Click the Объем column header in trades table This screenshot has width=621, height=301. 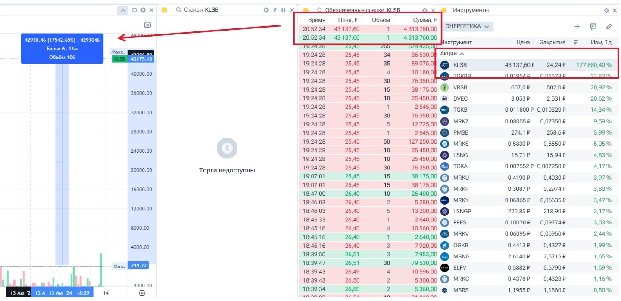[x=381, y=20]
